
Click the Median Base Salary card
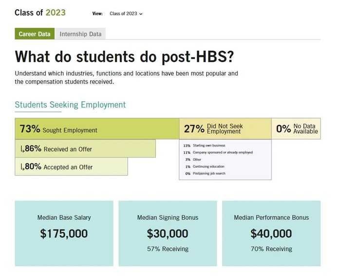tap(64, 233)
